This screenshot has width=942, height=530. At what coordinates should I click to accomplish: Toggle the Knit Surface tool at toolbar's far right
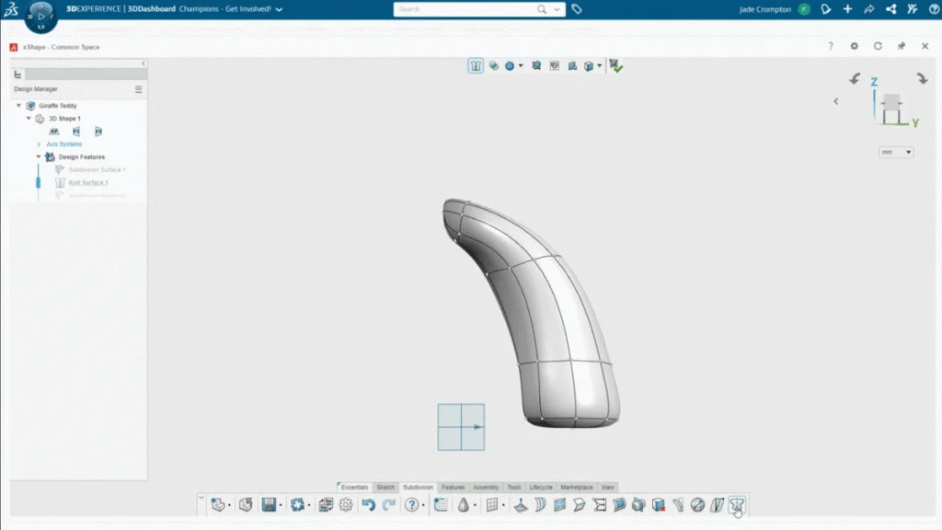coord(736,504)
